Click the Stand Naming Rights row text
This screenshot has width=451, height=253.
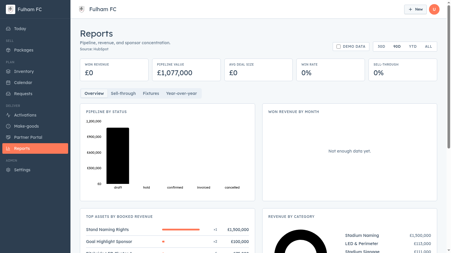(107, 230)
